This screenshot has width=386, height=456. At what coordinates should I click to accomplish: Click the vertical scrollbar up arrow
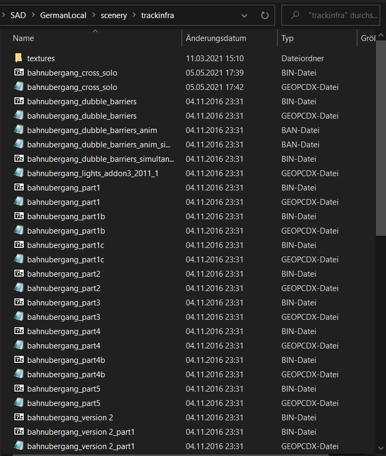point(381,35)
